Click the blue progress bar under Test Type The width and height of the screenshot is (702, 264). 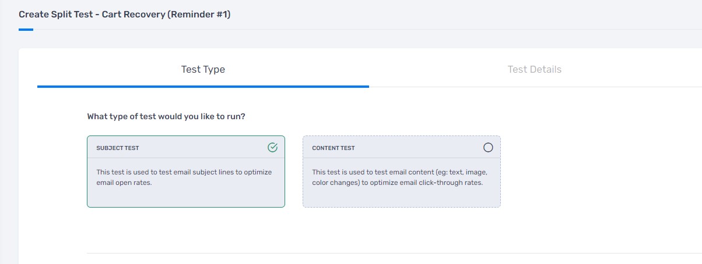203,86
